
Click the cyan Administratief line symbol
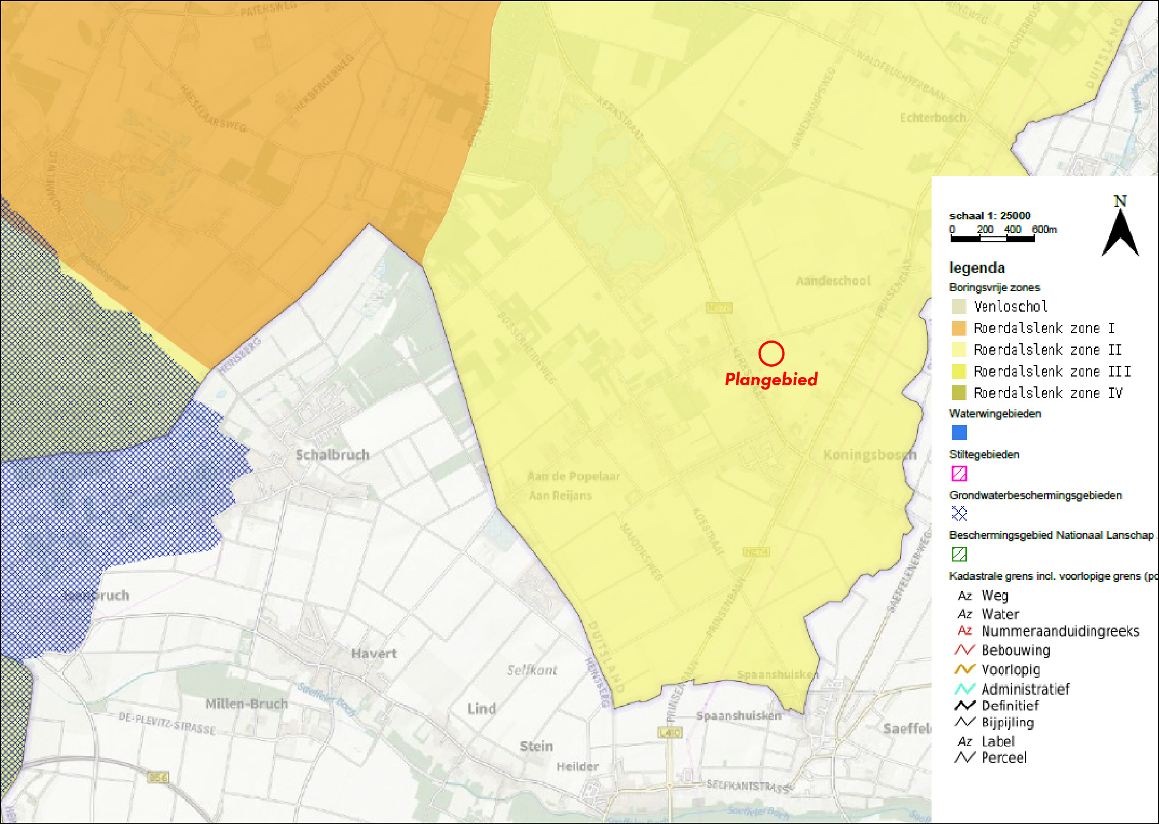[964, 689]
